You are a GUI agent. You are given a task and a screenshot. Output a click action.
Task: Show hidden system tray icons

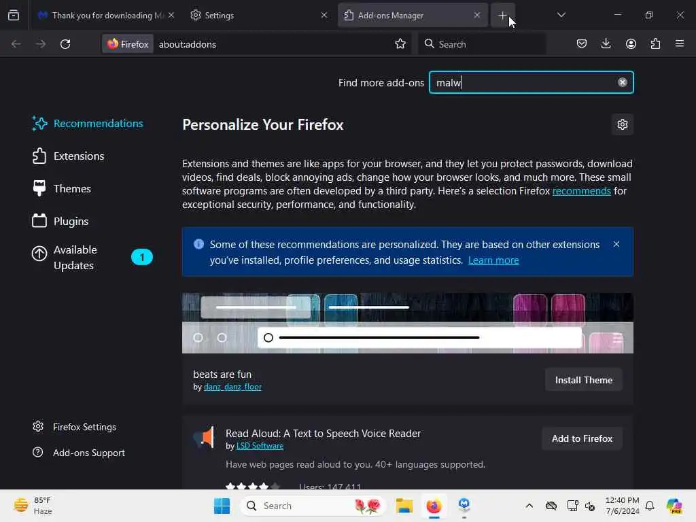529,506
